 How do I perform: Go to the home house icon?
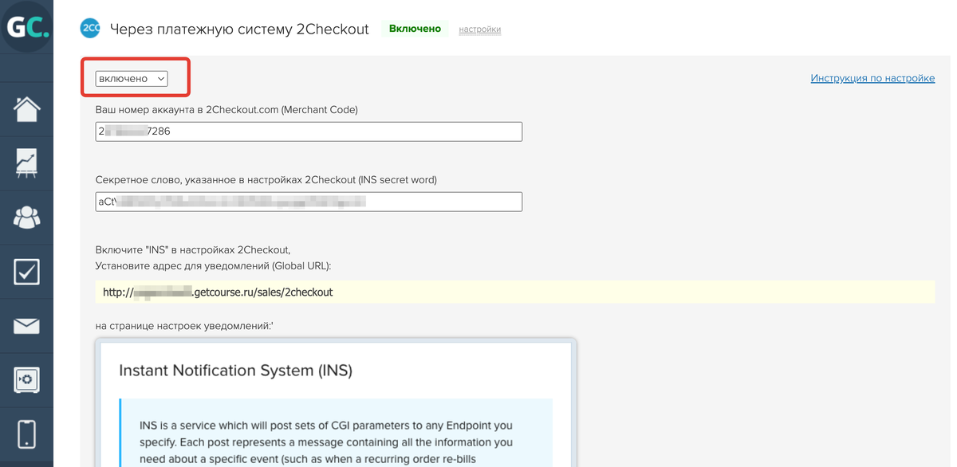point(26,109)
